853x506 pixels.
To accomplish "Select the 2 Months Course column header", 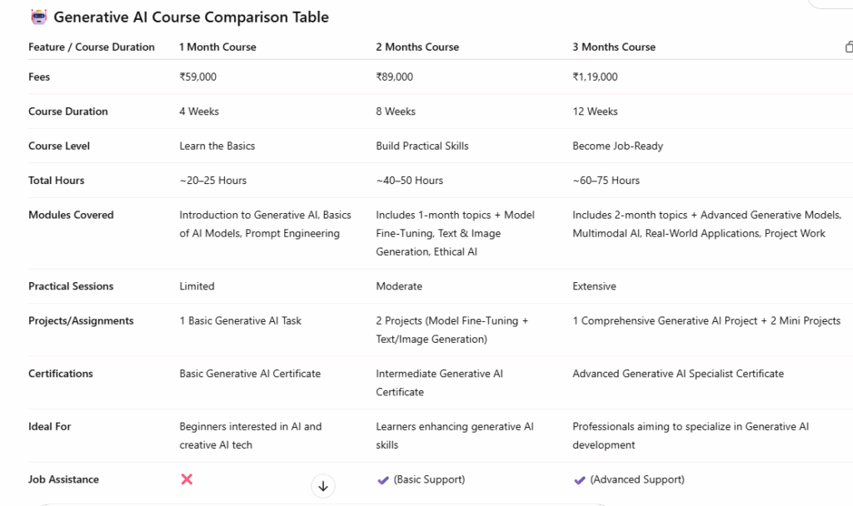I will click(x=417, y=47).
